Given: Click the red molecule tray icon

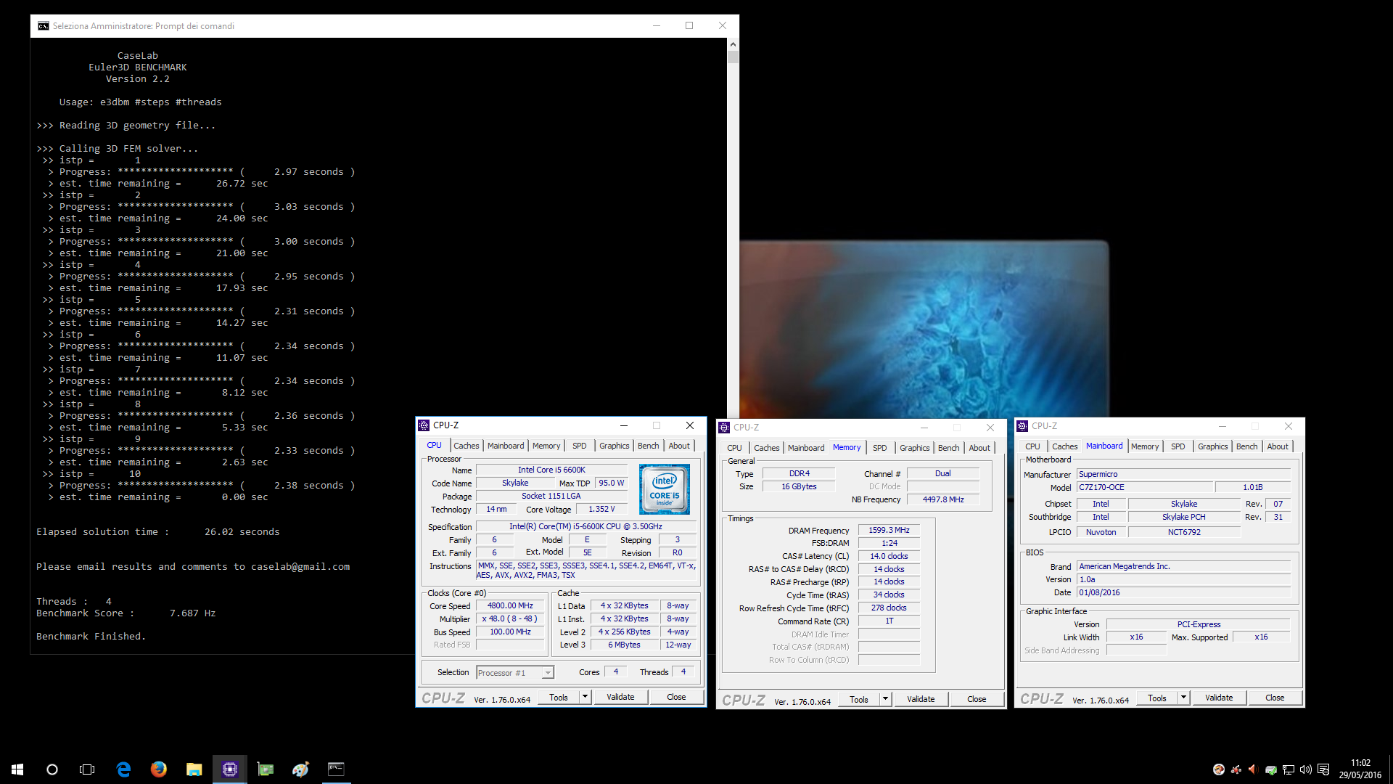Looking at the screenshot, I should pos(1236,769).
